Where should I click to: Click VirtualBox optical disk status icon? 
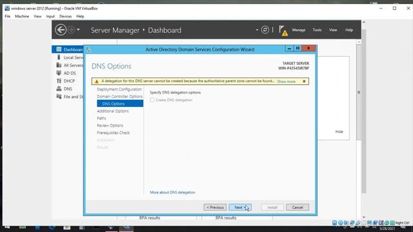[x=340, y=223]
